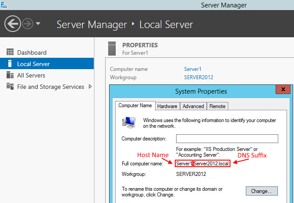Click the Server Manager breadcrumb text

(92, 24)
